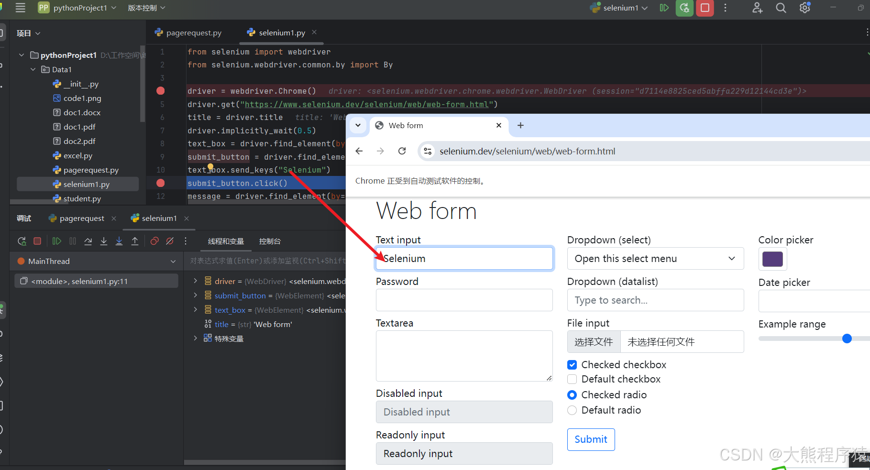870x470 pixels.
Task: Click the Step Out debugger icon
Action: click(135, 241)
